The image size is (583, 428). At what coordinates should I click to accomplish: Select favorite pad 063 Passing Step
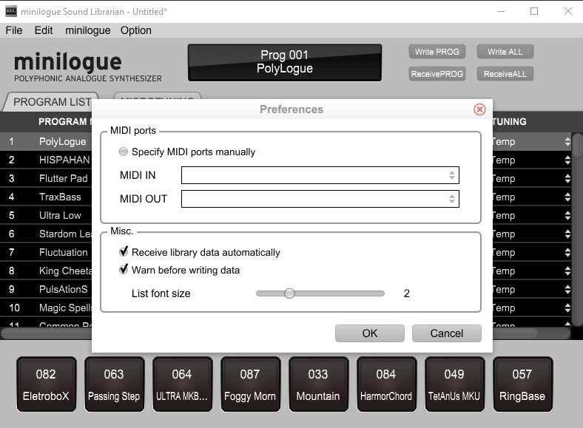[114, 384]
